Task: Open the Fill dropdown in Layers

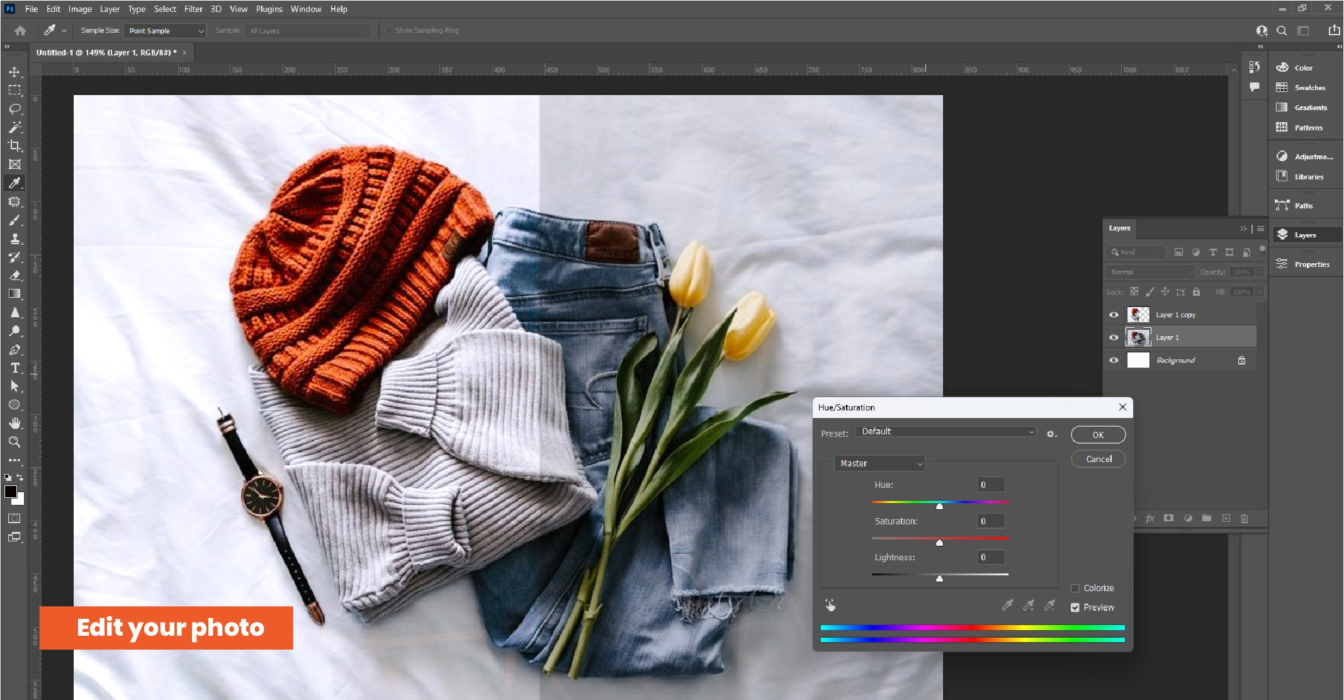Action: pos(1259,292)
